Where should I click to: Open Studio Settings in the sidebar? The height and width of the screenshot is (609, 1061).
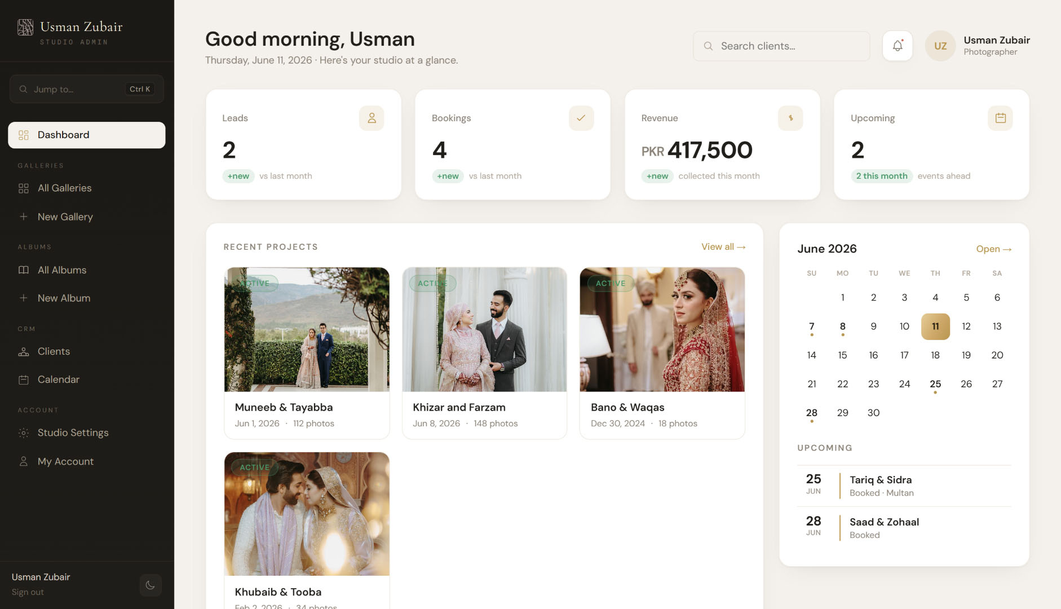[x=87, y=433]
